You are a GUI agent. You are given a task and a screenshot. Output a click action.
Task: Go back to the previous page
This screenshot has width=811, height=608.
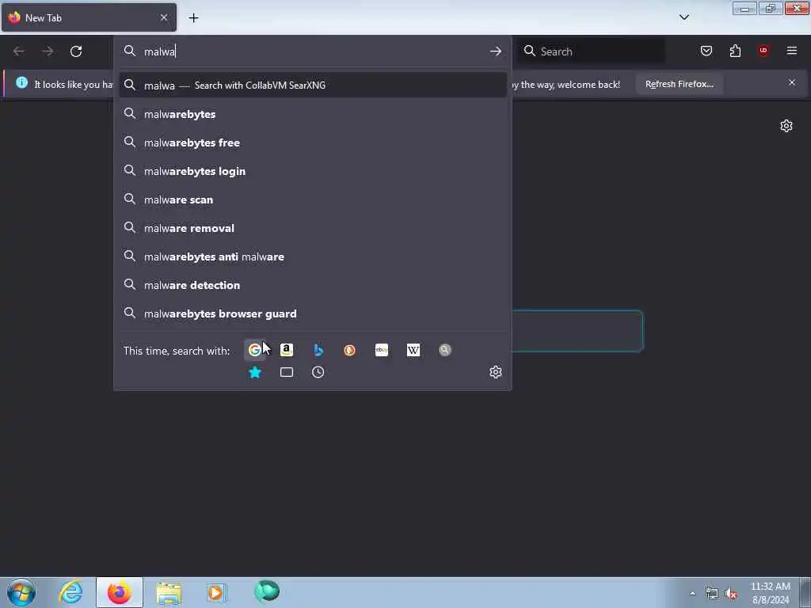[x=19, y=51]
